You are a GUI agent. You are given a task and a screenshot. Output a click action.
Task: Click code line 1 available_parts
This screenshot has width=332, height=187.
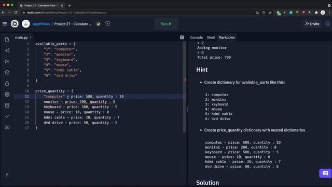tap(51, 44)
